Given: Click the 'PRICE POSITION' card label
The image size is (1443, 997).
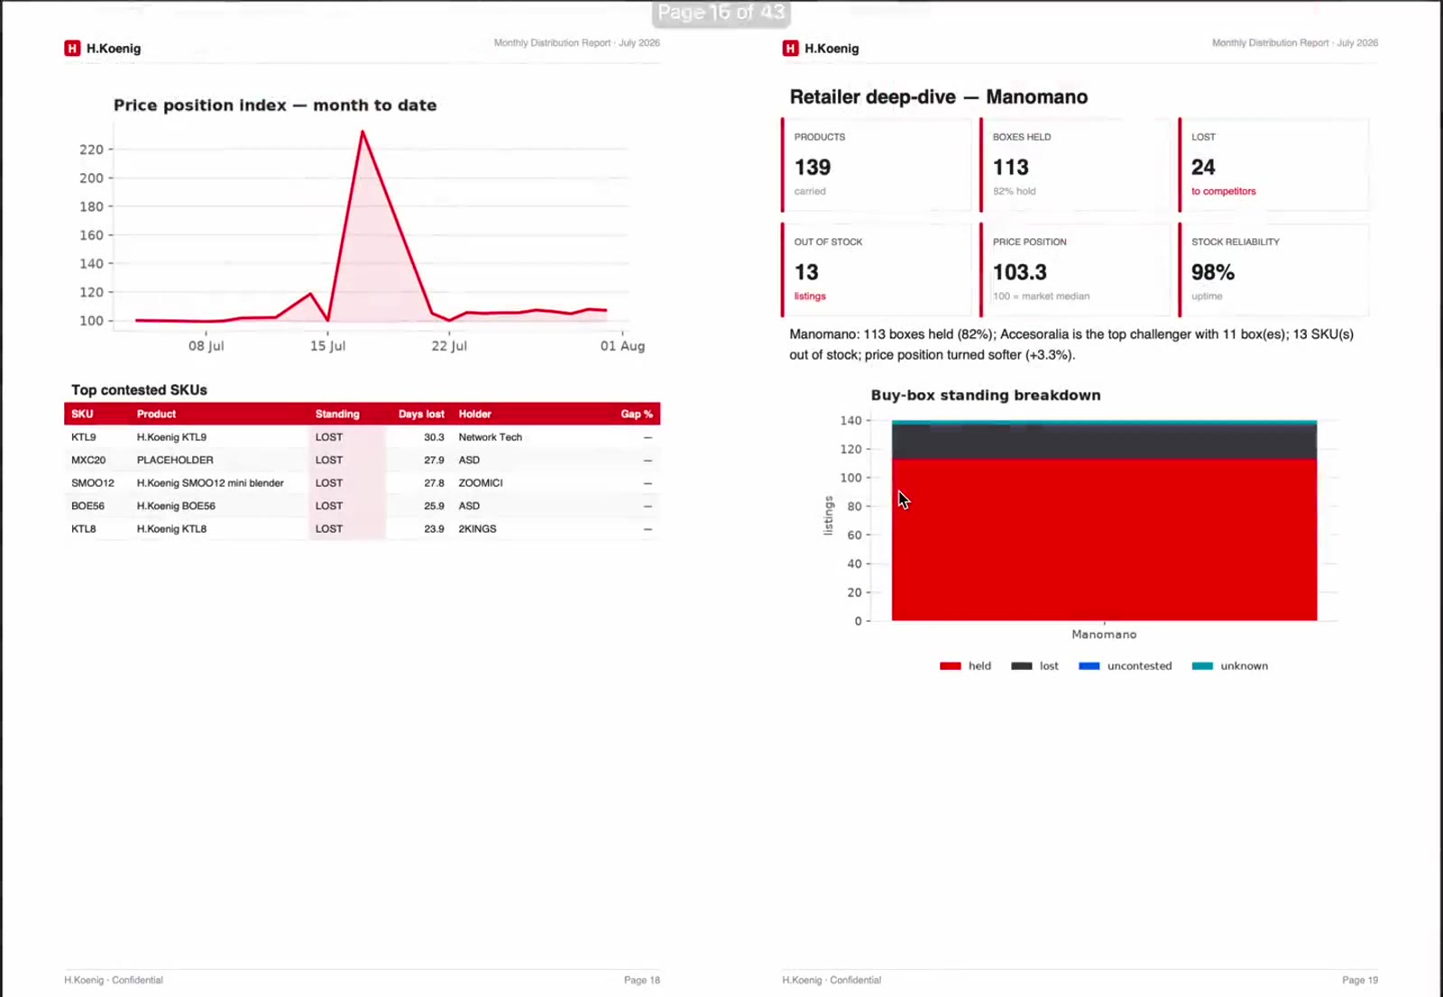Looking at the screenshot, I should (x=1029, y=242).
